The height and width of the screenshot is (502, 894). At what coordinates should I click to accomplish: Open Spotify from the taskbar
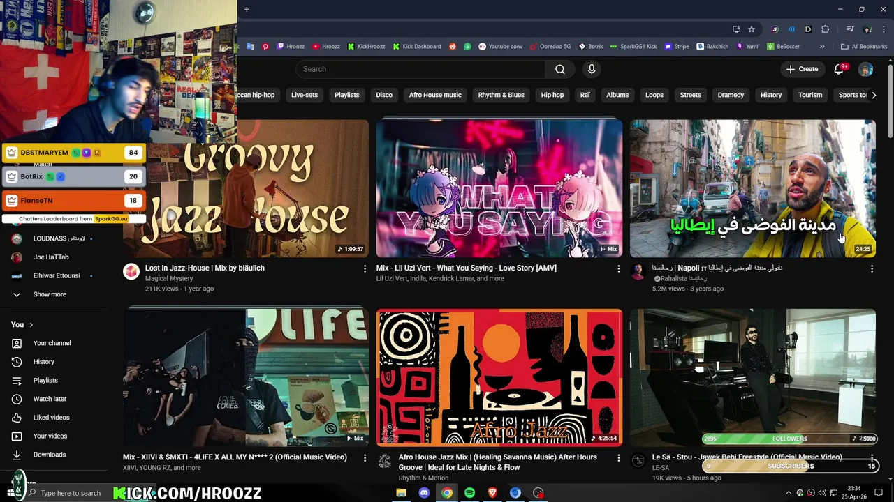(x=470, y=493)
